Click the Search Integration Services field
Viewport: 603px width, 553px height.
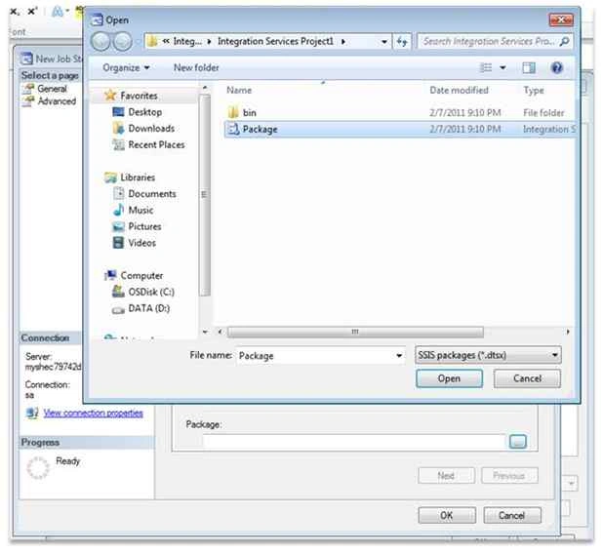pyautogui.click(x=489, y=42)
